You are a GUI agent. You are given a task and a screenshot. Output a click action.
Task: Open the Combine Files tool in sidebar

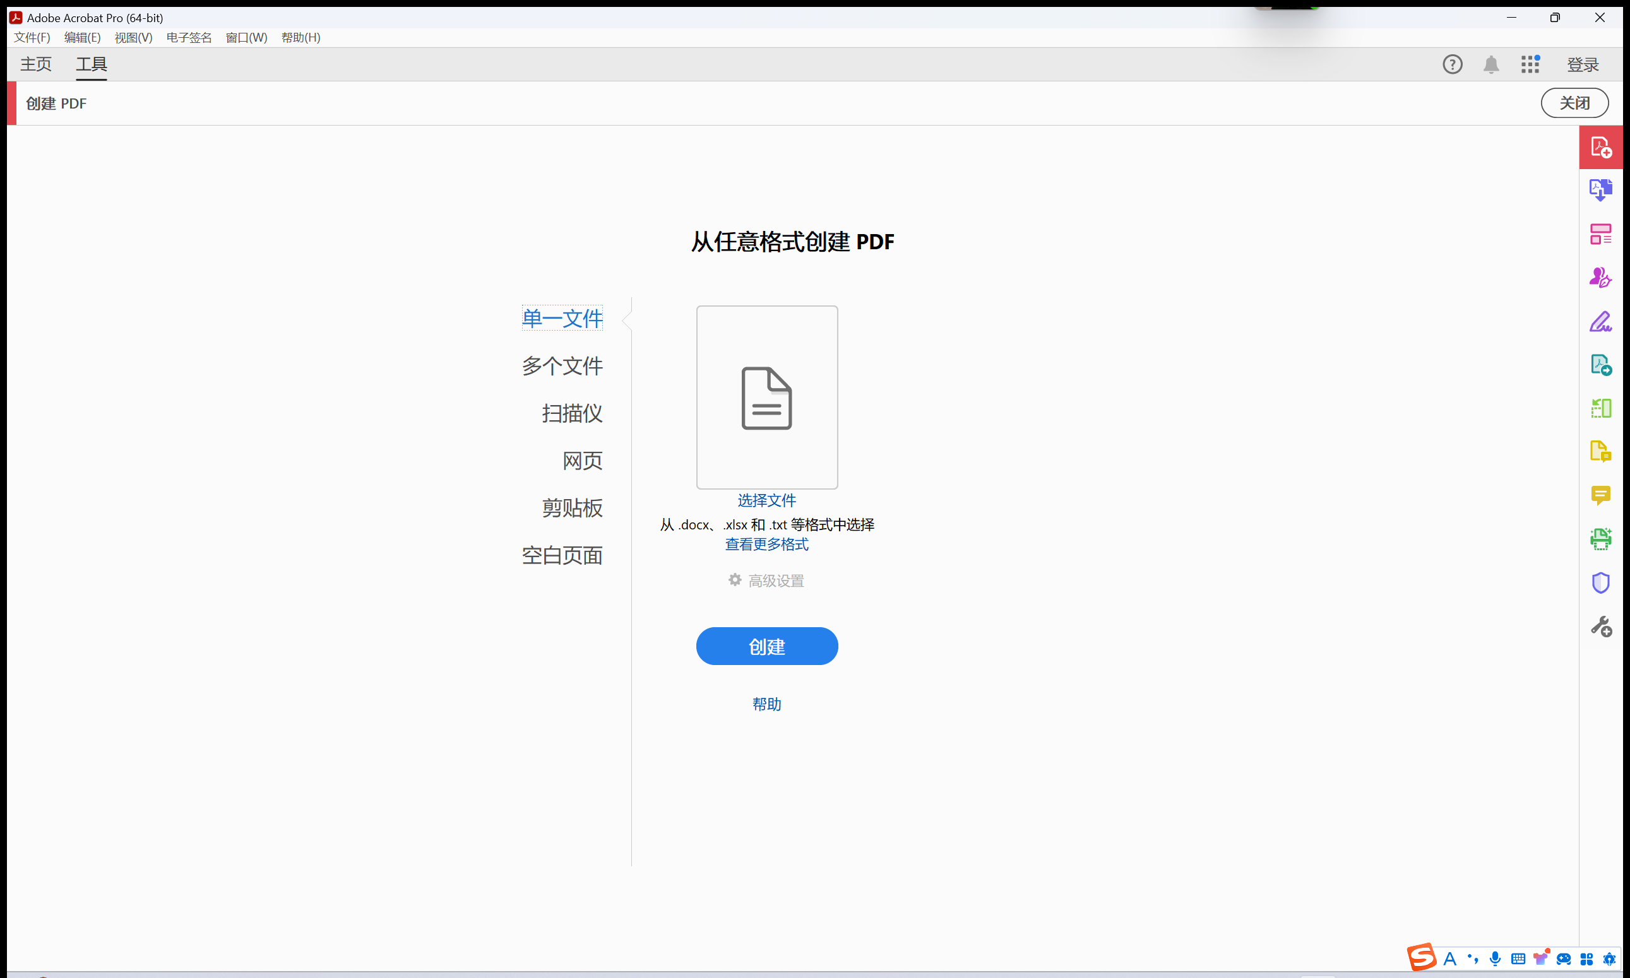[x=1600, y=190]
